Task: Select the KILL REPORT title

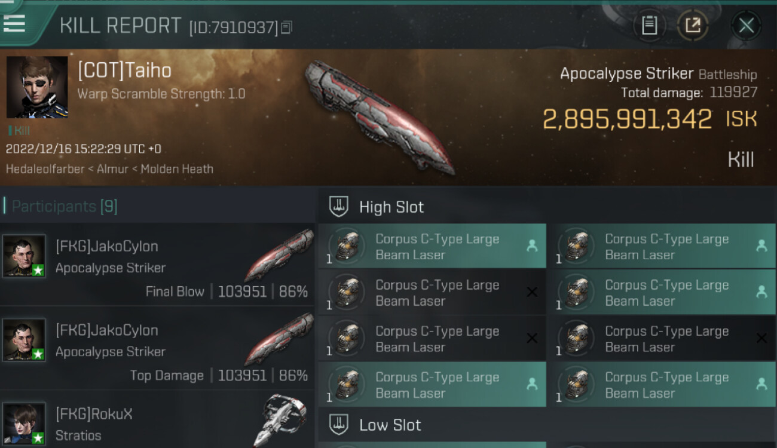Action: coord(120,26)
